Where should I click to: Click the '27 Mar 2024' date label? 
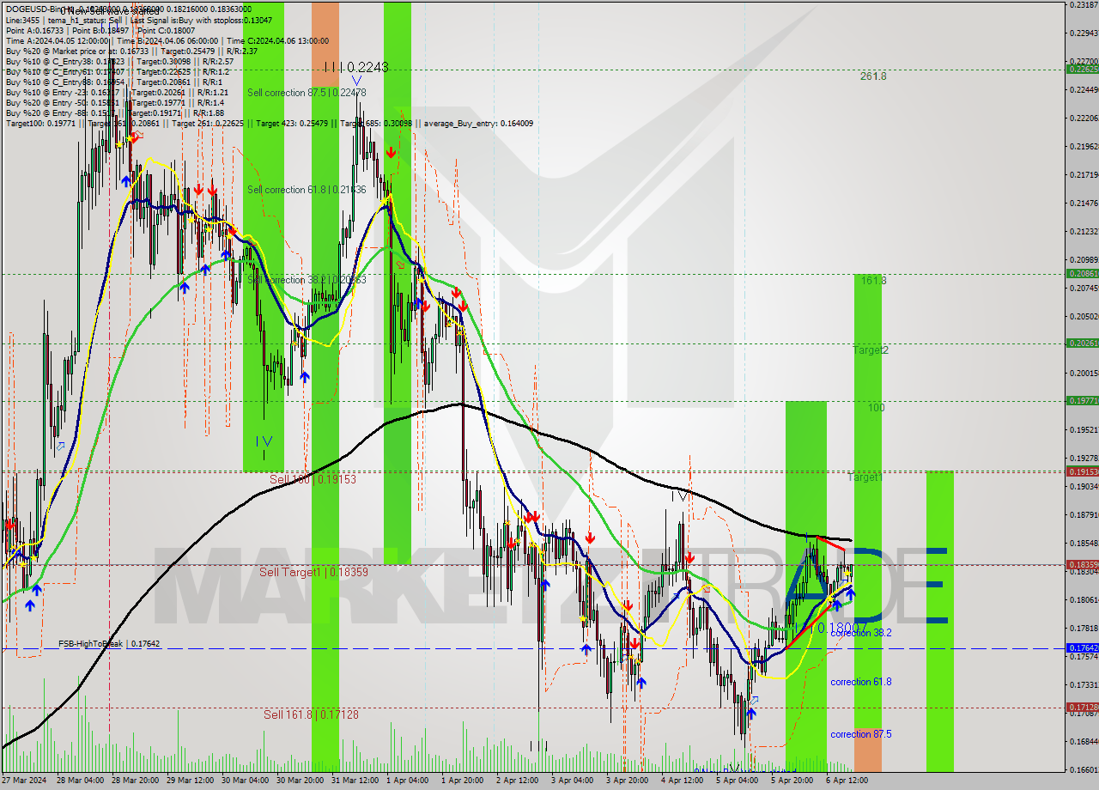[25, 781]
